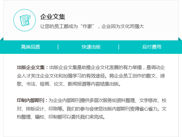
Task: Click the 印制内部期刊： bold heading
Action: coord(32,100)
